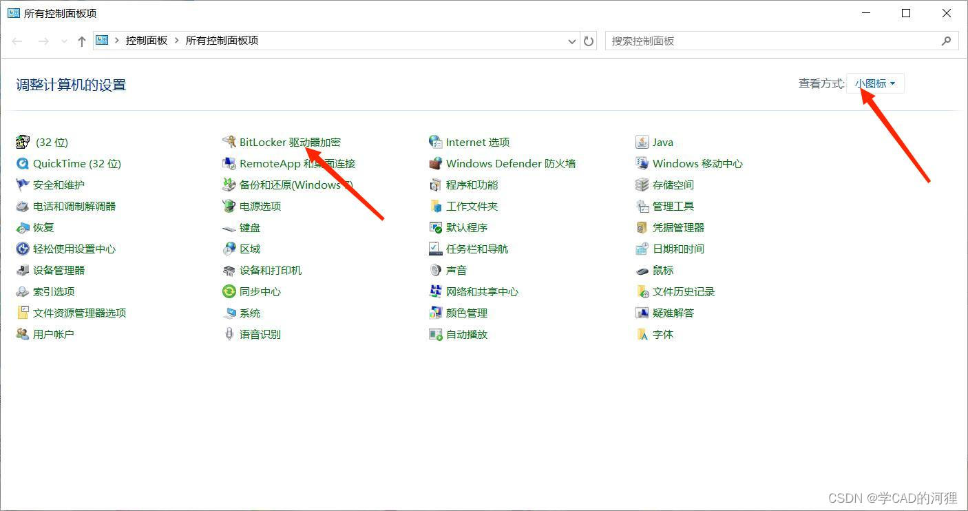The width and height of the screenshot is (968, 511).
Task: Click the Windows Defender 防火墙 icon
Action: [436, 163]
